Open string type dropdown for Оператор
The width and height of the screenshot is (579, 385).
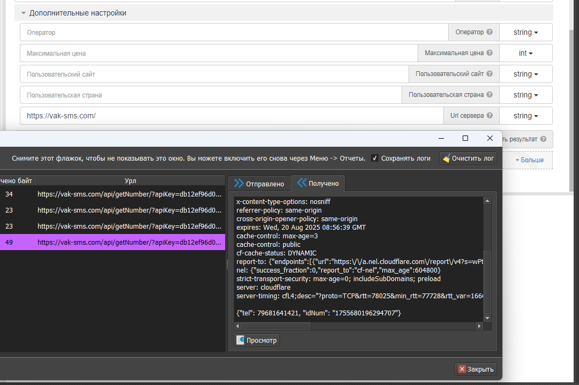(x=525, y=32)
